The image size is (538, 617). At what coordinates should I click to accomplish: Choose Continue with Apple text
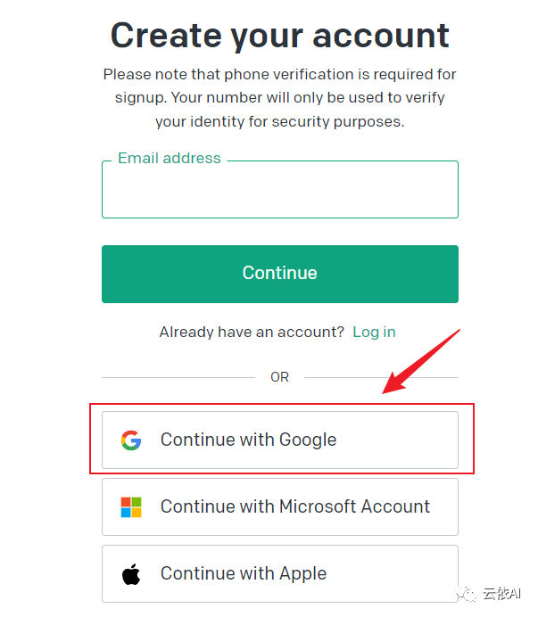point(243,574)
